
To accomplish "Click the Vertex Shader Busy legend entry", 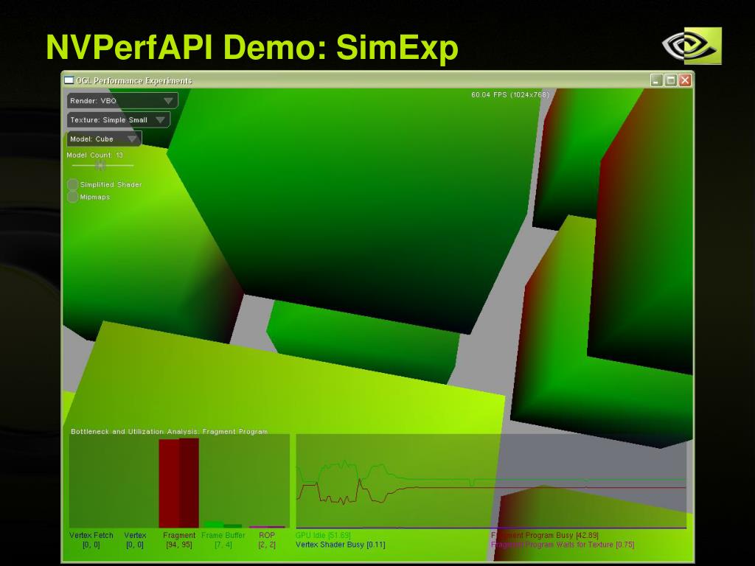I will (341, 545).
